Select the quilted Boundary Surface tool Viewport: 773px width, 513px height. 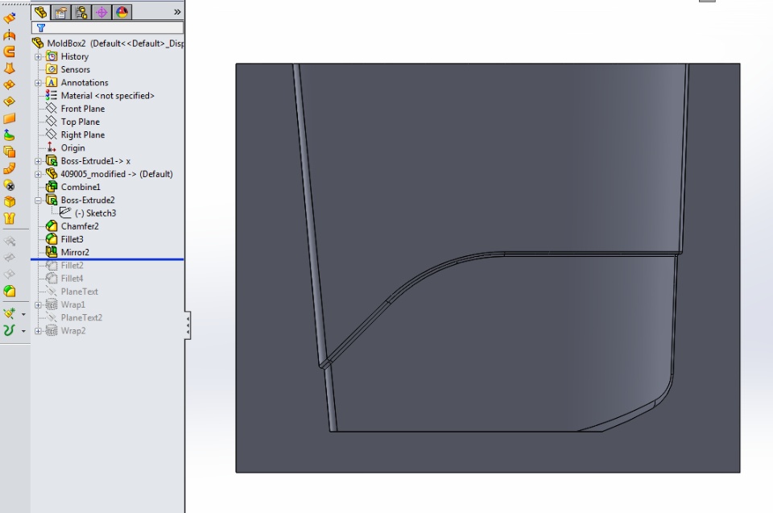point(10,85)
